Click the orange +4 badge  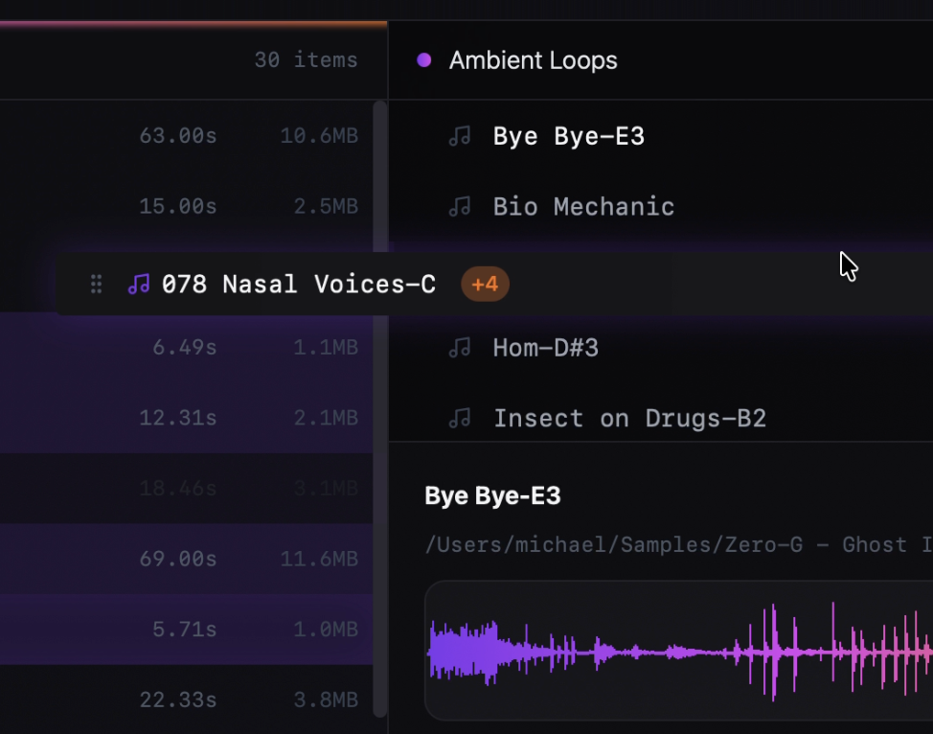point(485,284)
